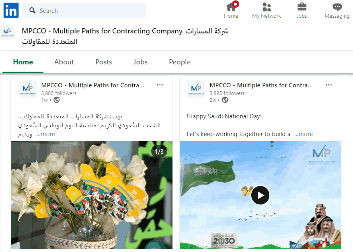353x252 pixels.
Task: Expand Arabic post text with more
Action: pos(46,134)
